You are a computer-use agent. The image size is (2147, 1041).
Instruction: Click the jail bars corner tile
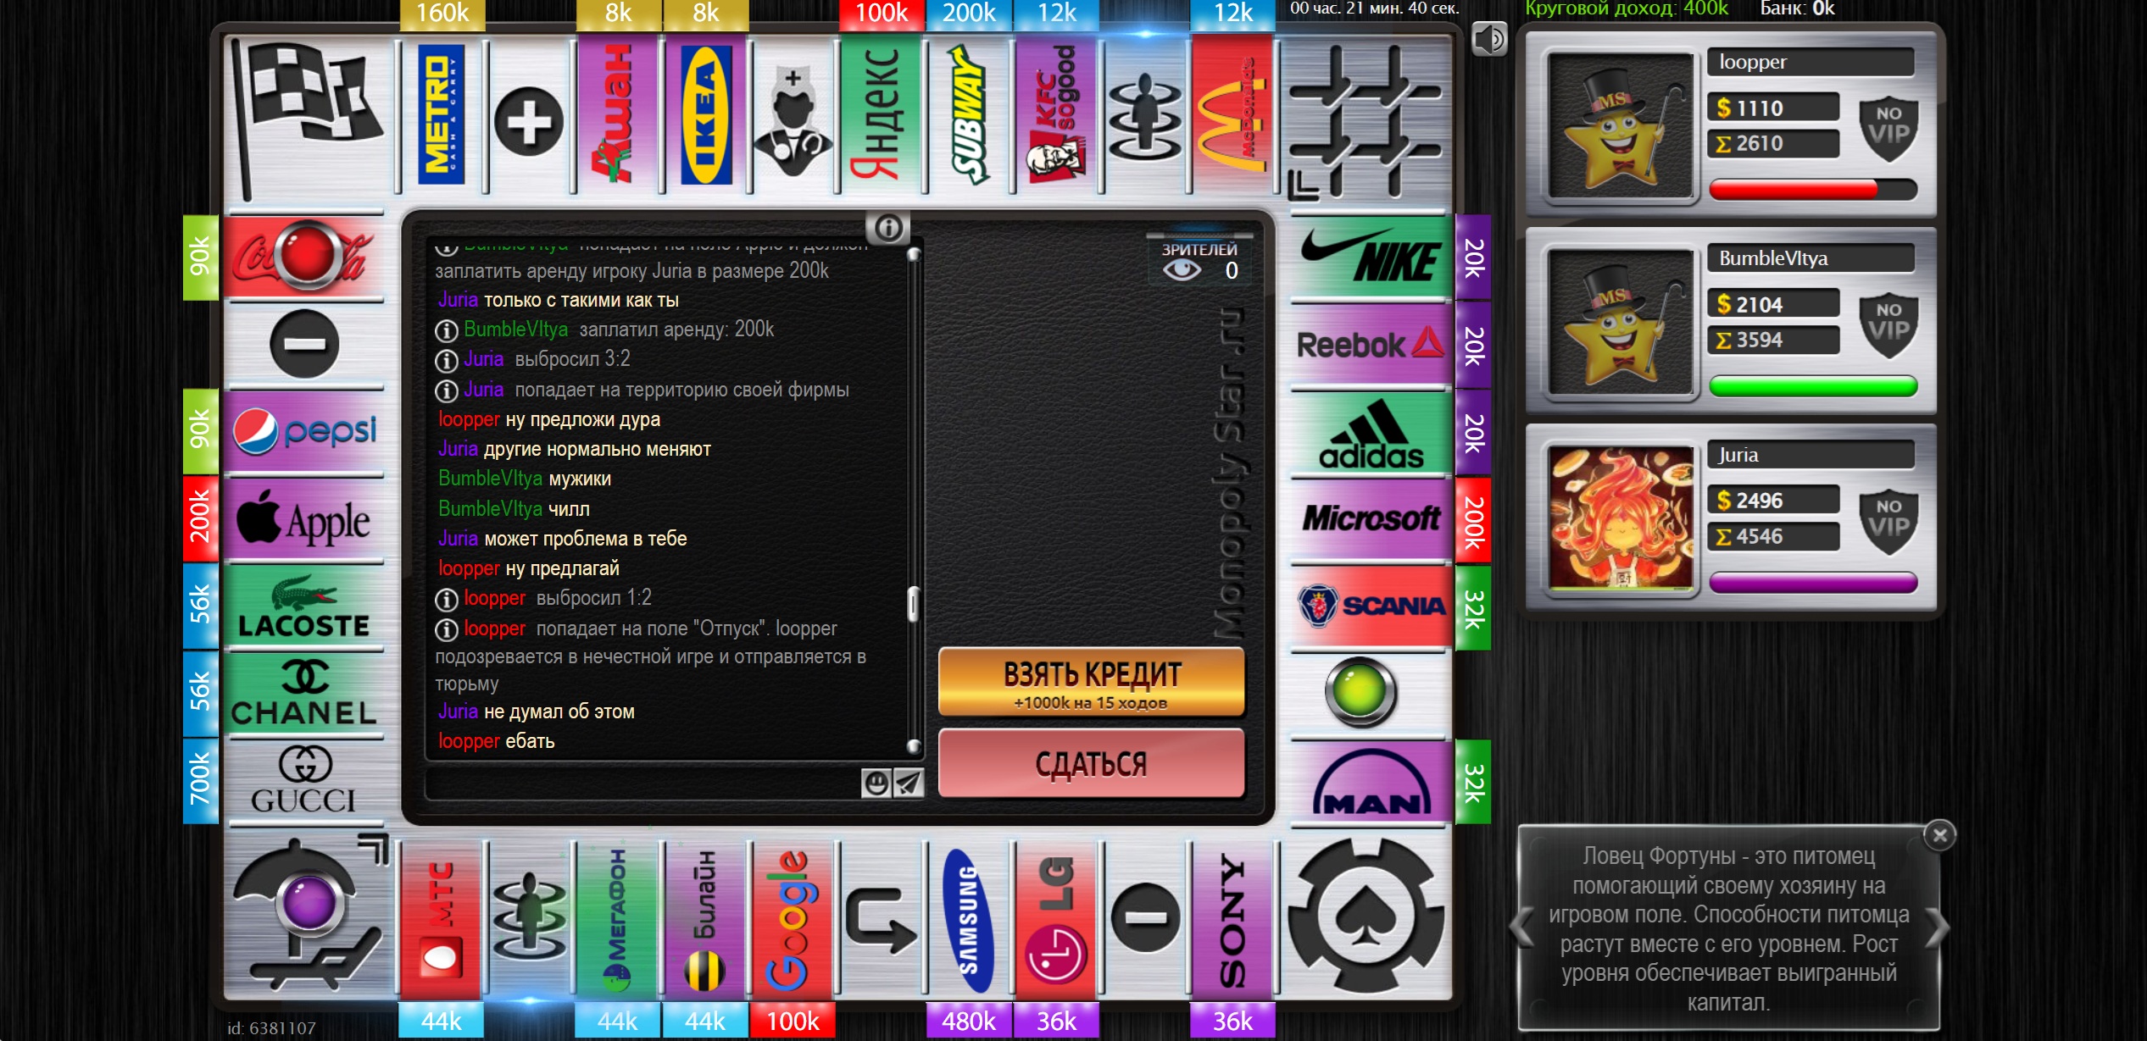[1366, 120]
